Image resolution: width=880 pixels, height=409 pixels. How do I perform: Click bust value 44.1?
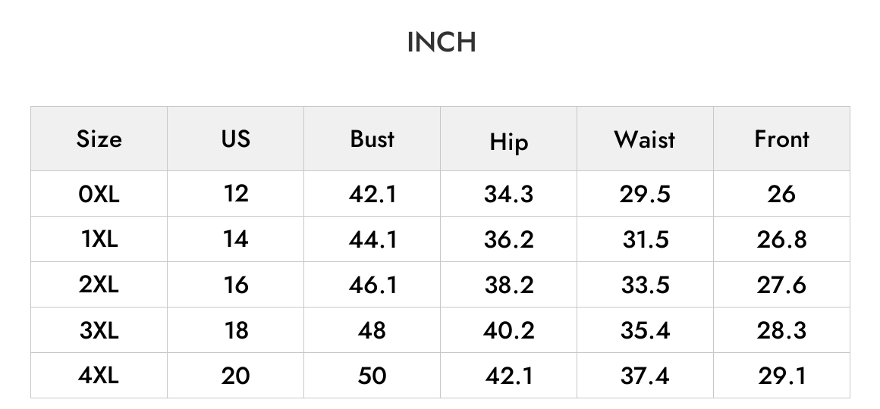372,240
